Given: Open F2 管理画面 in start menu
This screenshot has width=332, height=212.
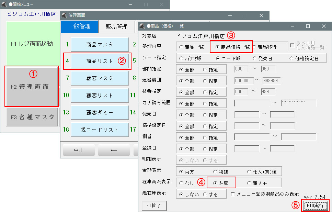Looking at the screenshot, I should 31,87.
